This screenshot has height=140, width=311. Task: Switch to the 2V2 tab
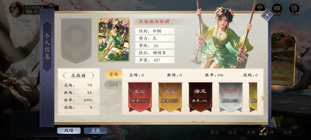click(113, 85)
